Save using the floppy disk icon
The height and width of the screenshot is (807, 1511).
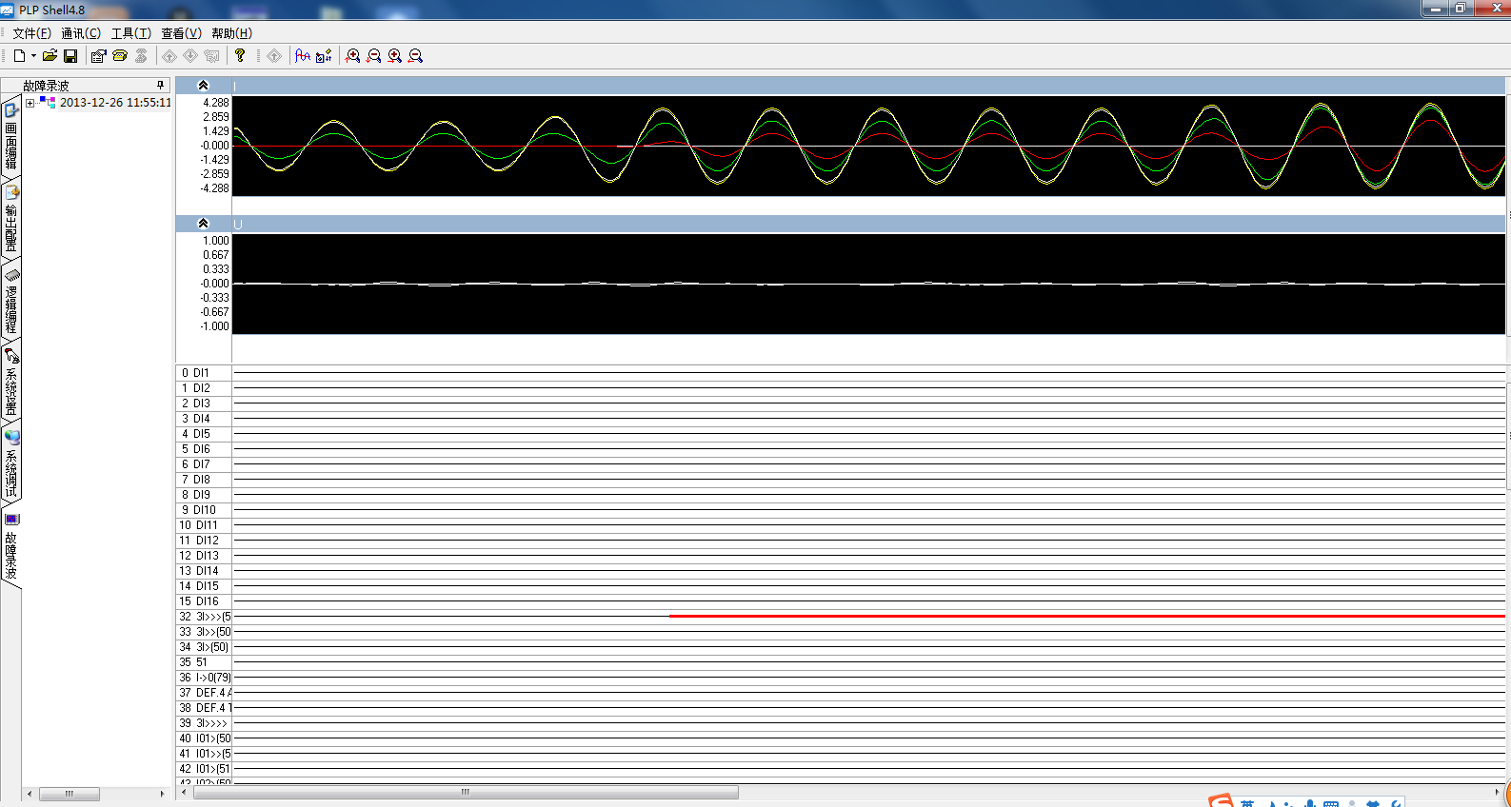[x=70, y=56]
